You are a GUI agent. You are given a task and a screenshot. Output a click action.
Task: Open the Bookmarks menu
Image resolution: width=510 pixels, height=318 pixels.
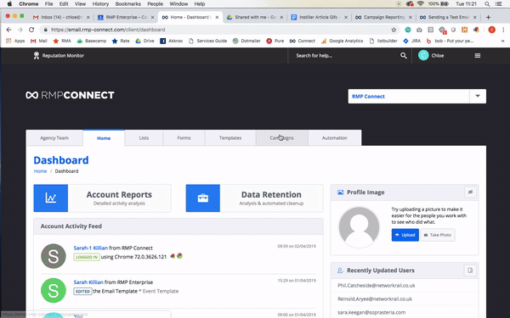pyautogui.click(x=128, y=4)
